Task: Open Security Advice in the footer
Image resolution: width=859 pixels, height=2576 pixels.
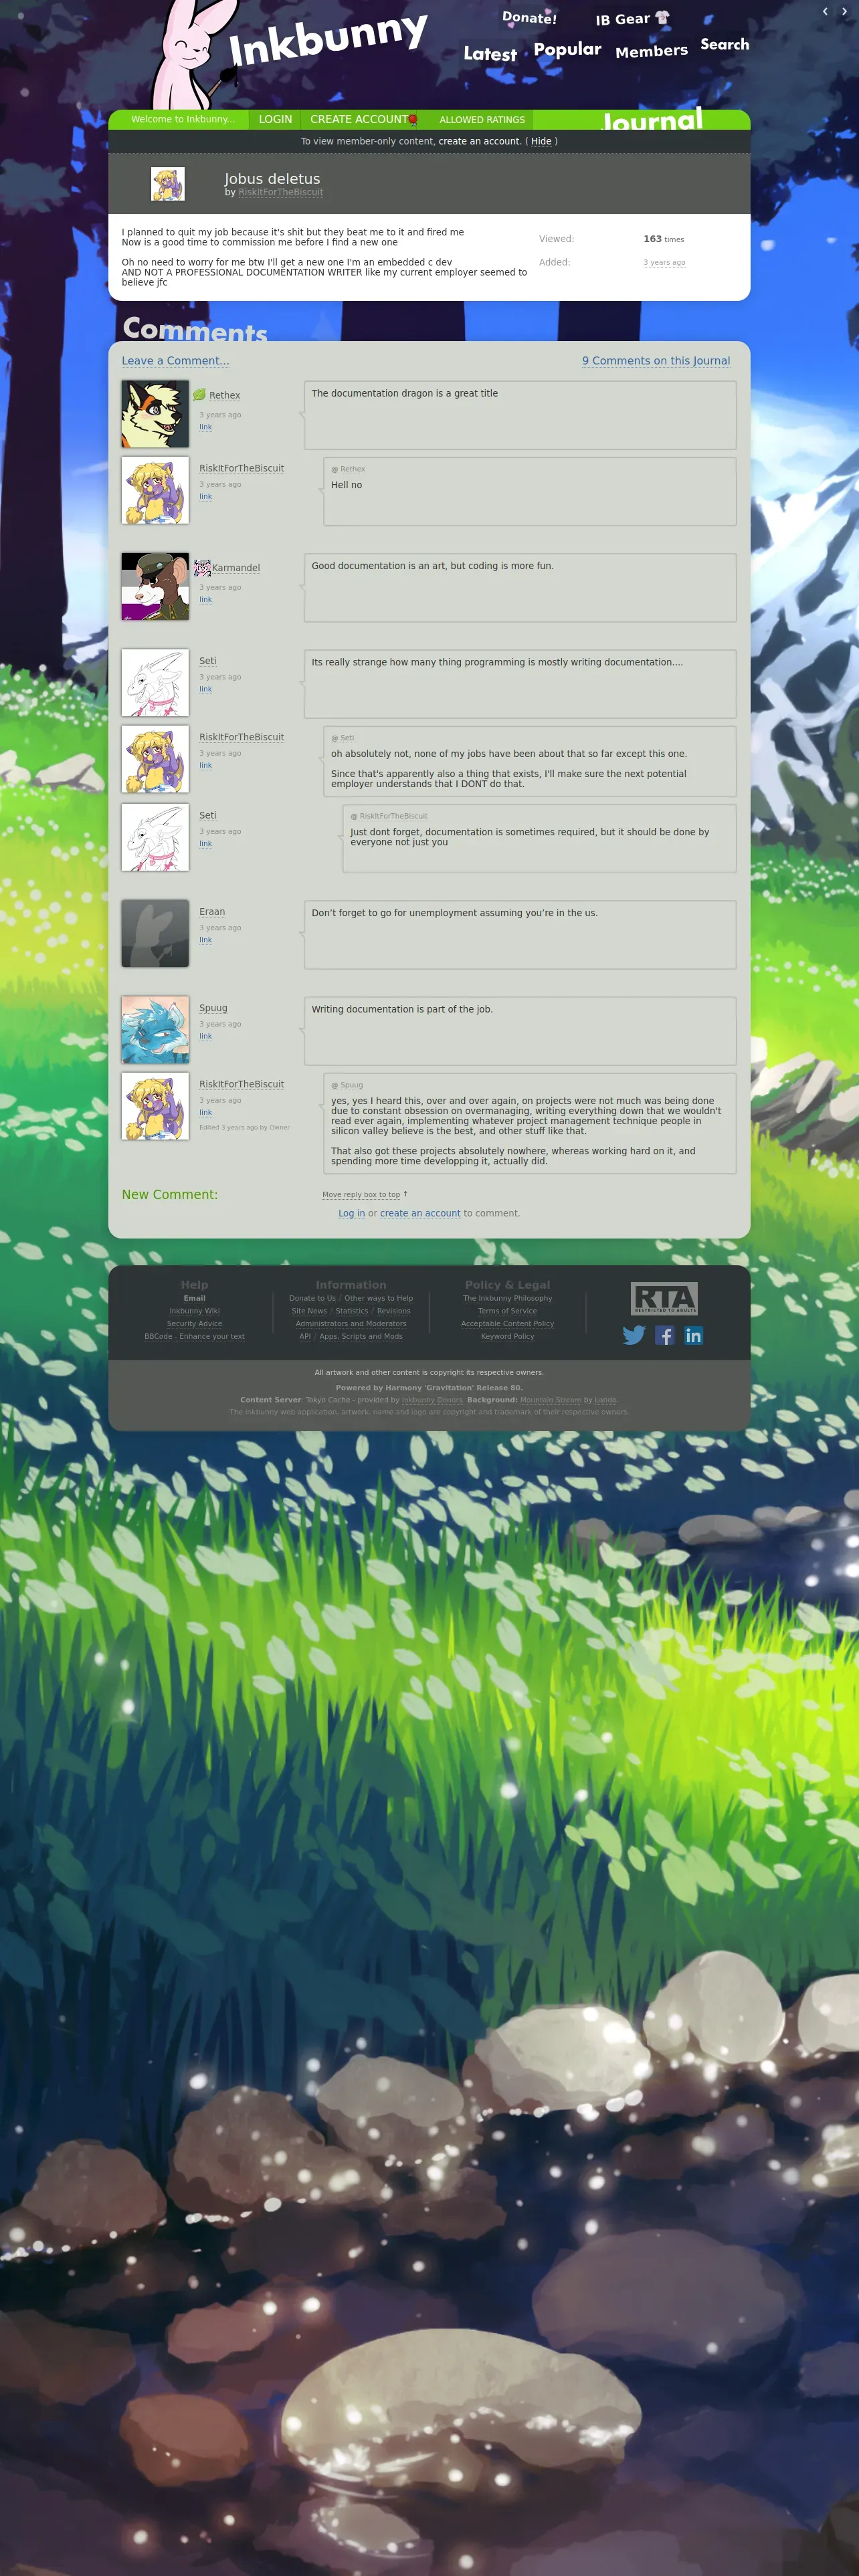Action: pyautogui.click(x=194, y=1324)
